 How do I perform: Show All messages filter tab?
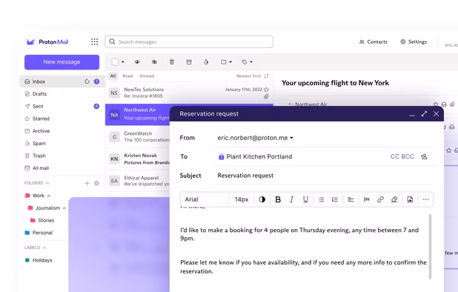click(113, 76)
